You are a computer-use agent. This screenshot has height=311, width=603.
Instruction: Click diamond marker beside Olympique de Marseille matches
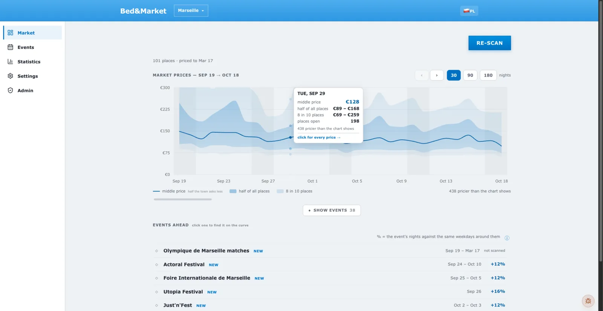point(156,251)
